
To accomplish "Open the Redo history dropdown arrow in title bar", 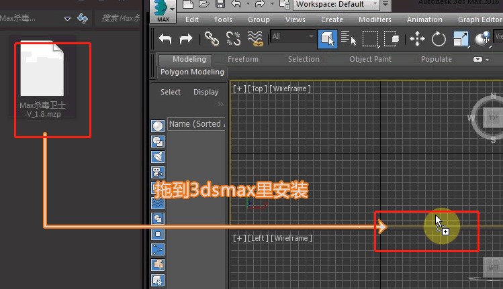I will click(272, 4).
